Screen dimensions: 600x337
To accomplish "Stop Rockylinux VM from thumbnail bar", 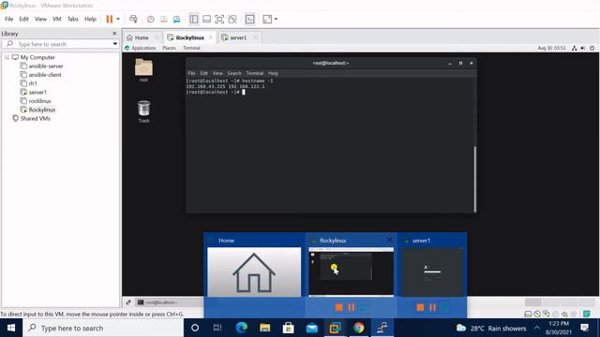I will pyautogui.click(x=339, y=307).
